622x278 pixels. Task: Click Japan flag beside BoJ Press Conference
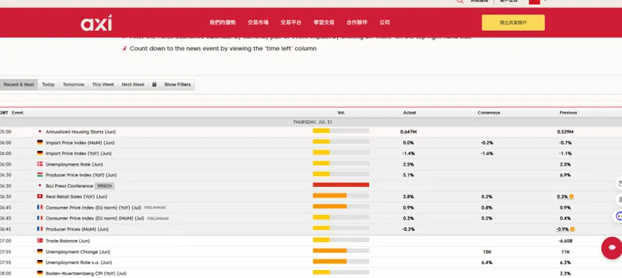(40, 185)
